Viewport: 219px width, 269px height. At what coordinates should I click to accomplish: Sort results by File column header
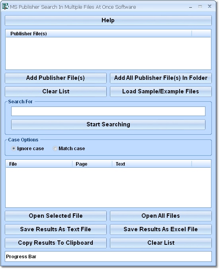(x=39, y=164)
